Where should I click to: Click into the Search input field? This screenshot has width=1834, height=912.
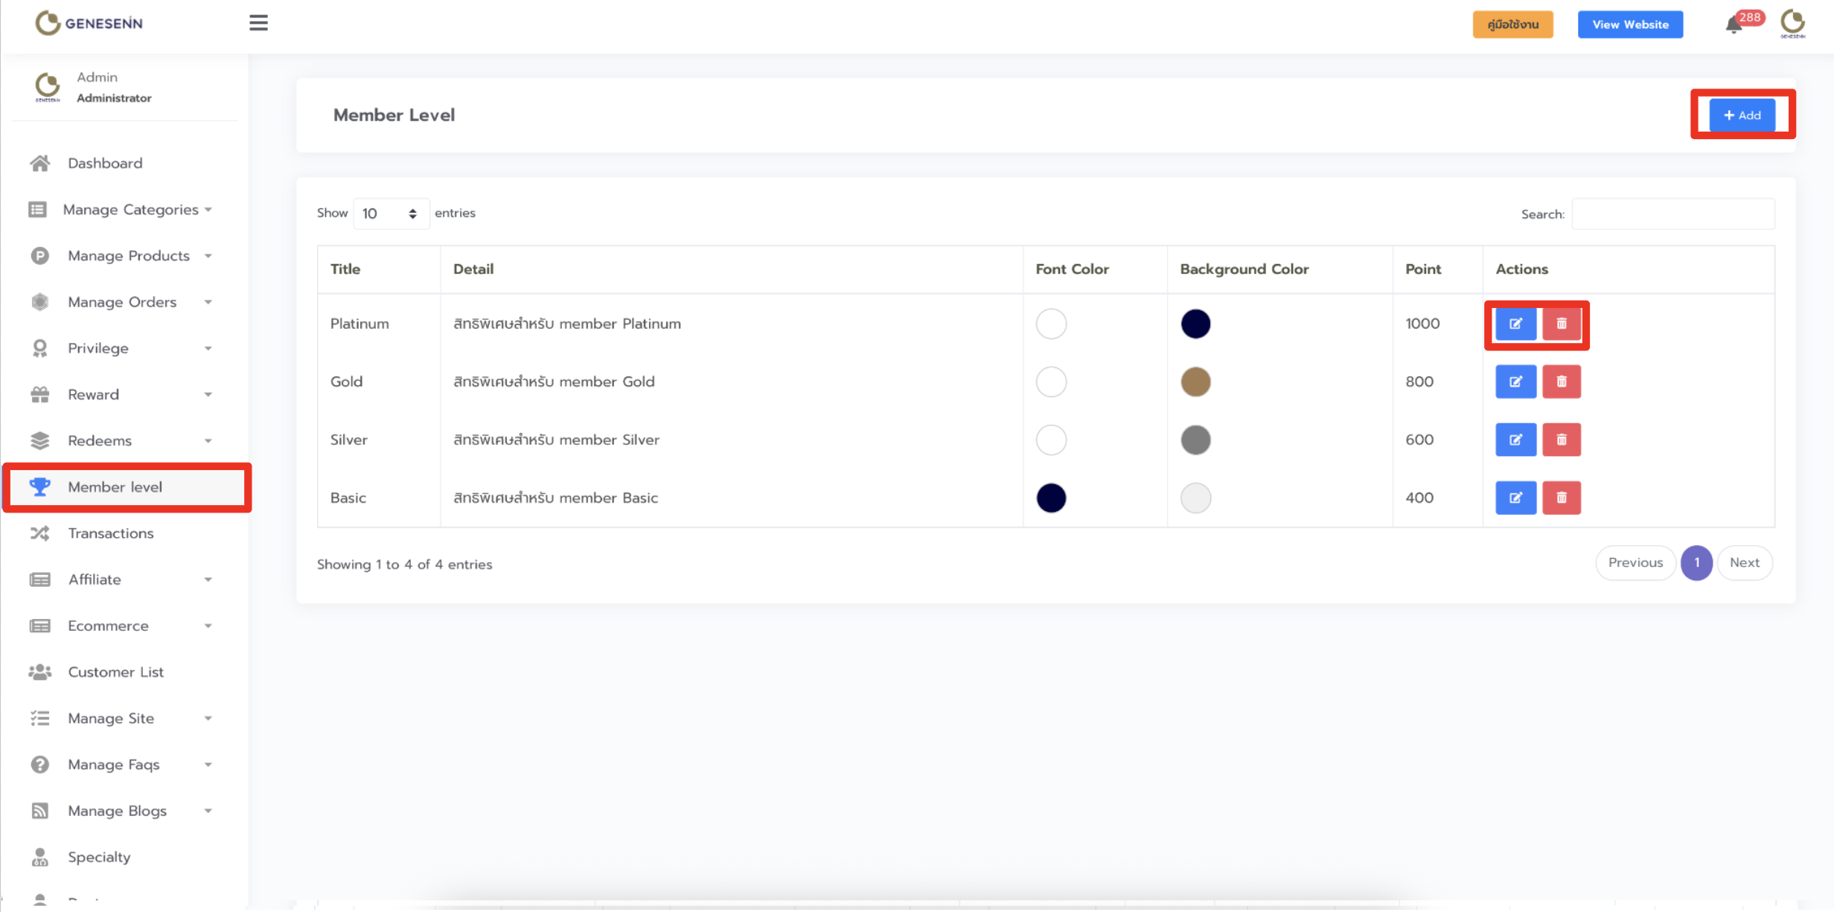[x=1672, y=214]
